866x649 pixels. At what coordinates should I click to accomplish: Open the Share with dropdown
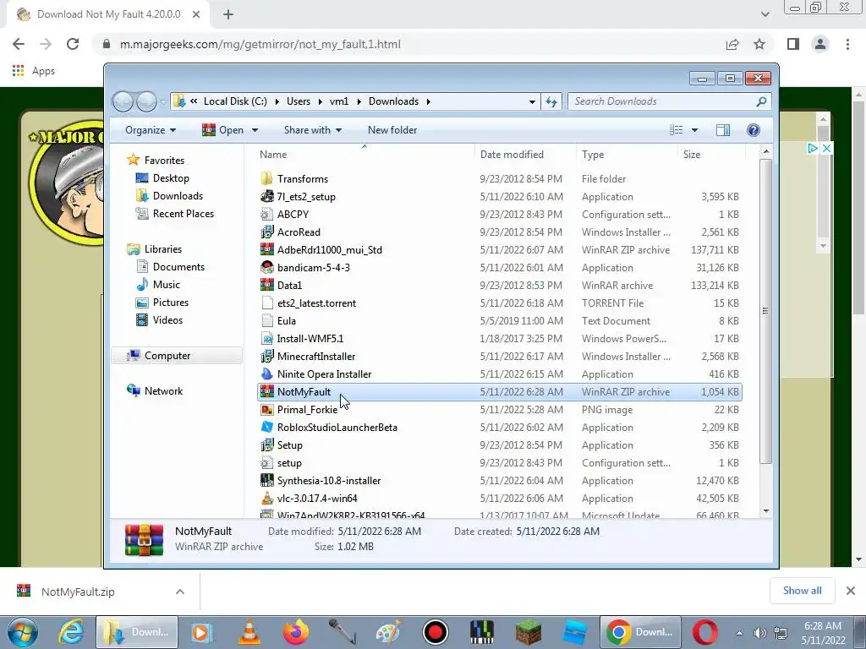tap(313, 130)
